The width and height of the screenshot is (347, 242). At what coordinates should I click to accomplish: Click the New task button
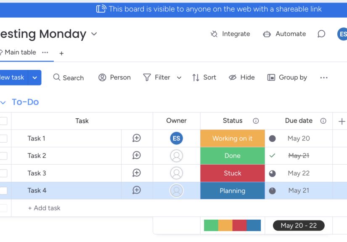13,77
